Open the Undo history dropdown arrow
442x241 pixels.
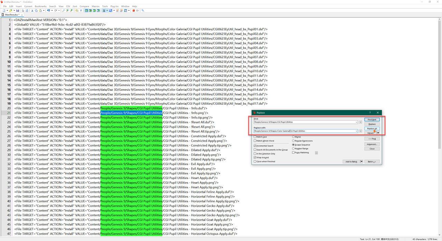pos(52,11)
